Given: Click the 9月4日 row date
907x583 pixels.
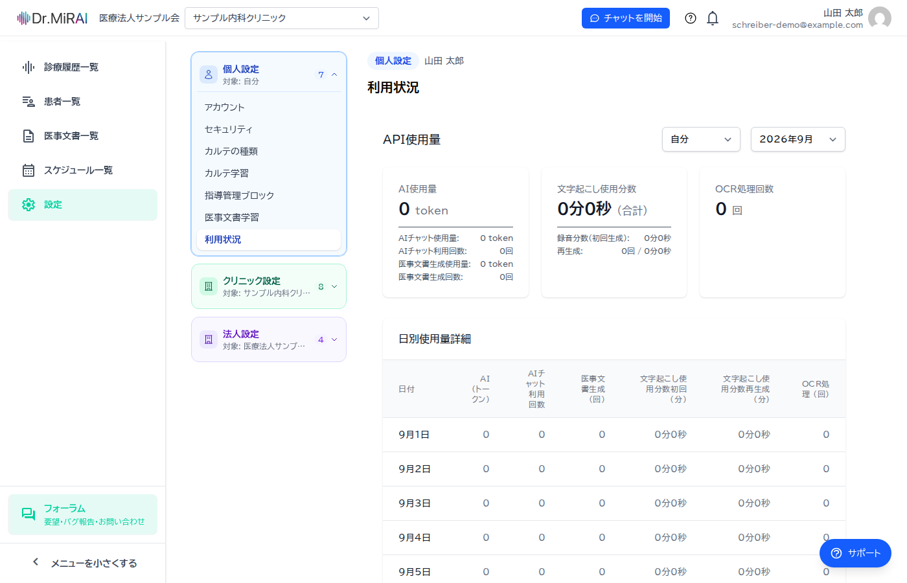Looking at the screenshot, I should 415,538.
